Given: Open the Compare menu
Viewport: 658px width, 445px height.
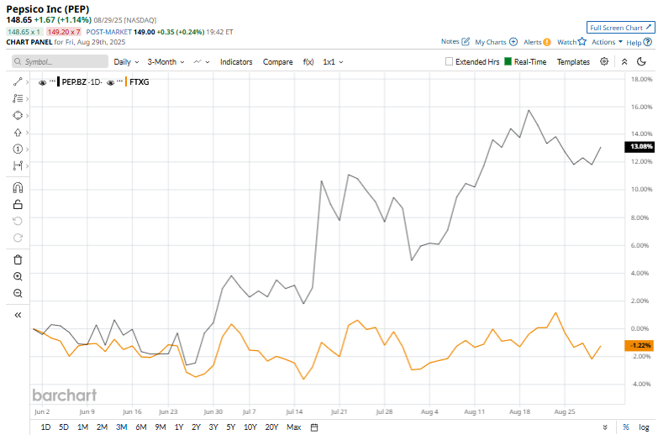Looking at the screenshot, I should 278,61.
